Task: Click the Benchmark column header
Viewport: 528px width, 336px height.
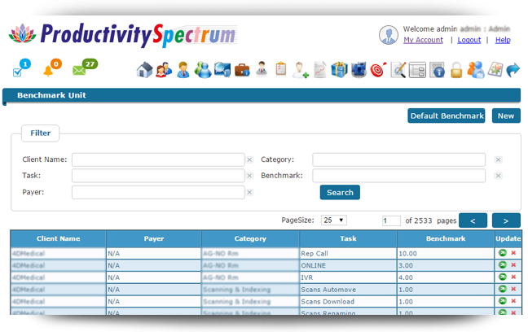Action: (x=446, y=239)
